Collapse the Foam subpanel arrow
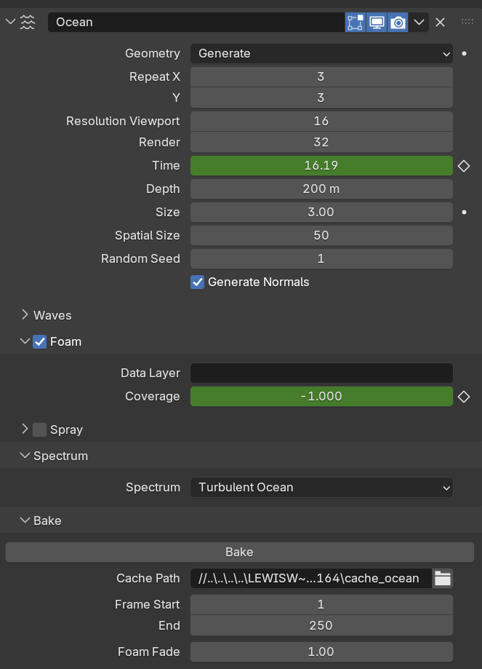 [25, 341]
